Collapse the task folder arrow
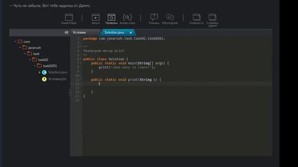Screen dimensions: 298x167 [25, 54]
